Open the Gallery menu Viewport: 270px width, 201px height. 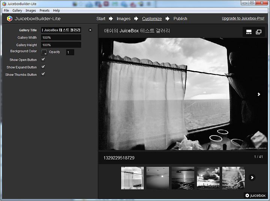[17, 10]
